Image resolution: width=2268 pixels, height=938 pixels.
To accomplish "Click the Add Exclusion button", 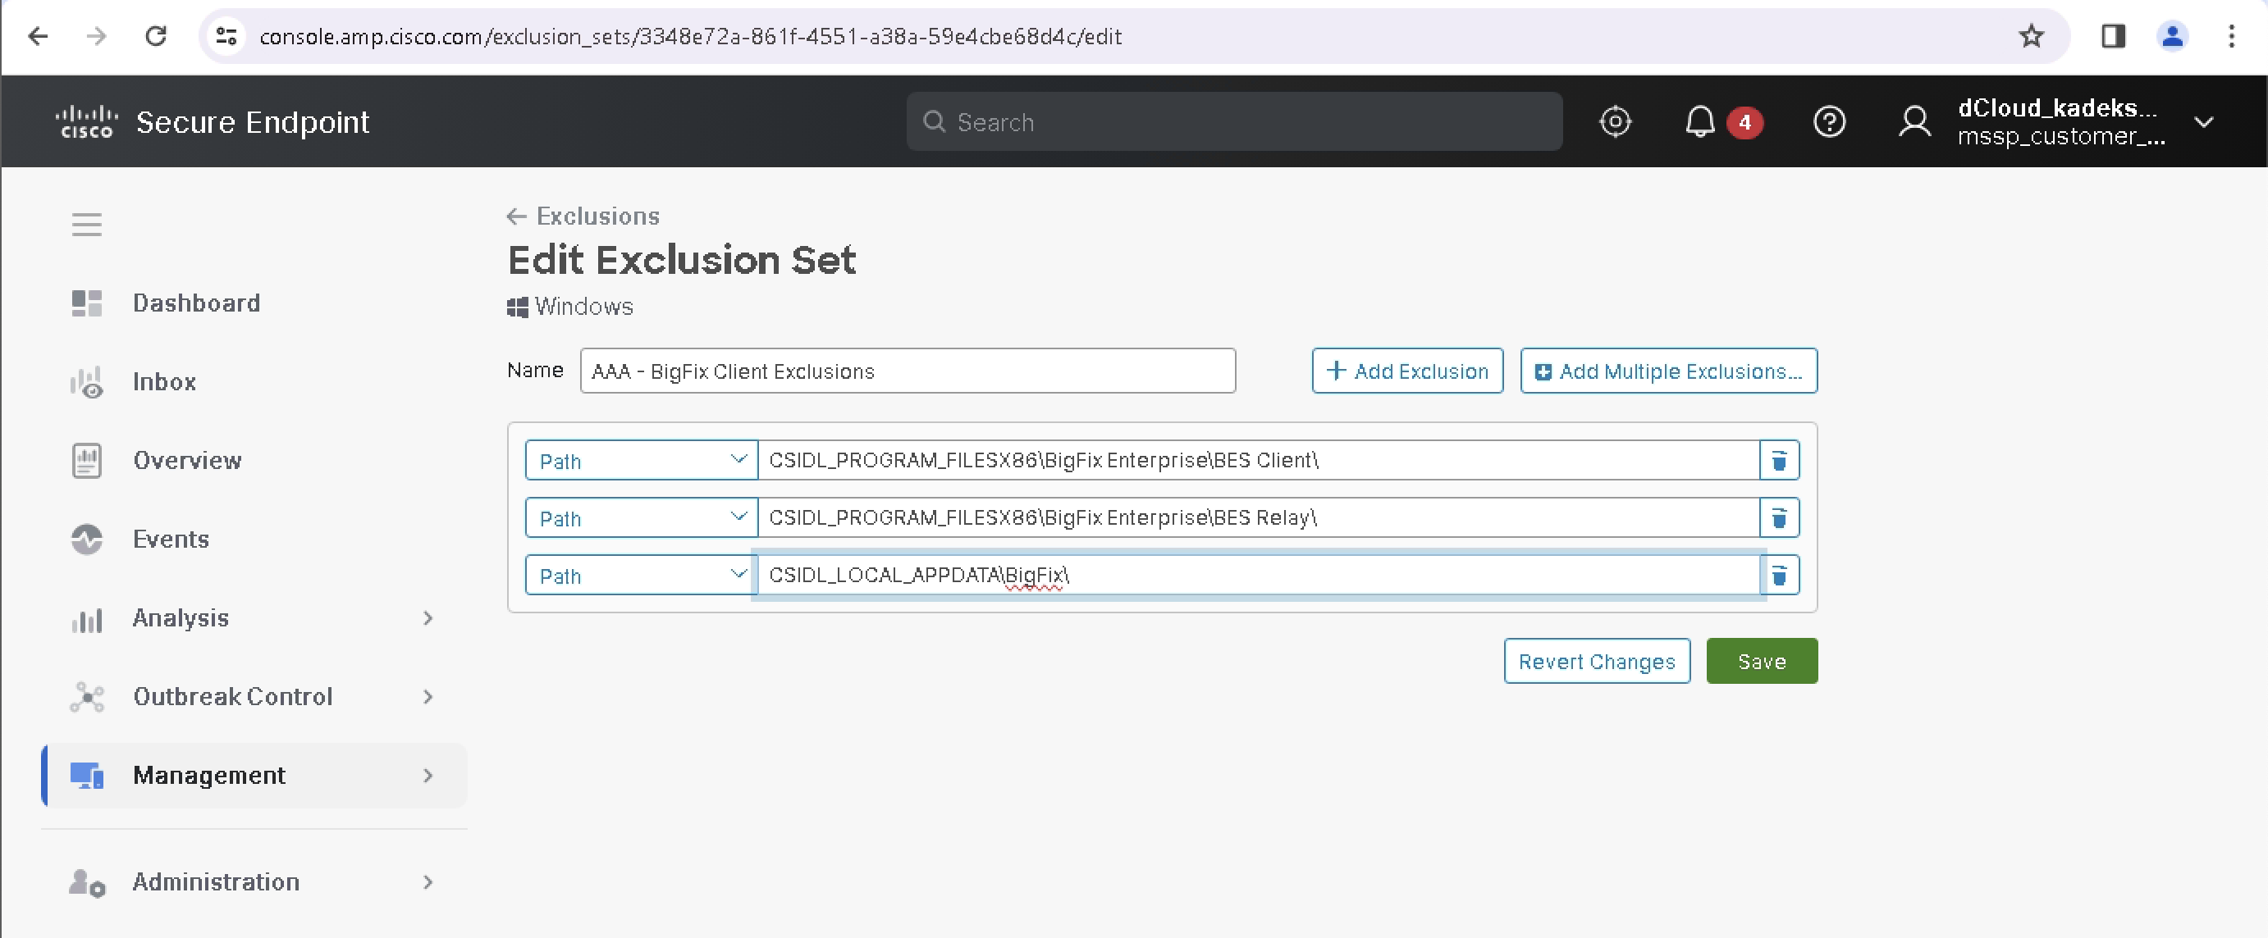I will [1406, 371].
